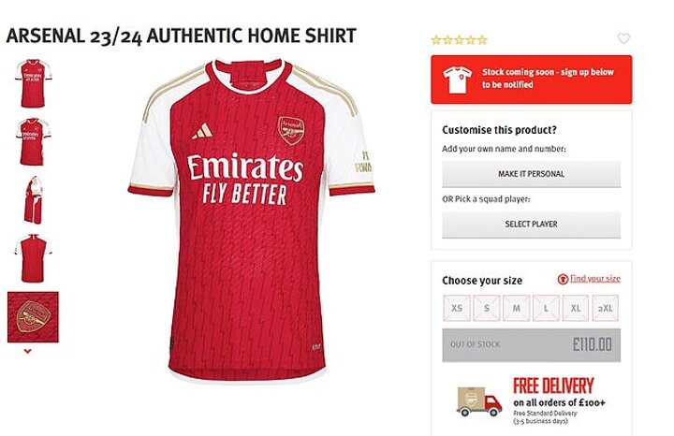Click the shirt icon in stock banner

coord(460,79)
